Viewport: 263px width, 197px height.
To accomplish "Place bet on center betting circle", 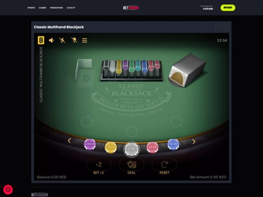I will point(131,132).
